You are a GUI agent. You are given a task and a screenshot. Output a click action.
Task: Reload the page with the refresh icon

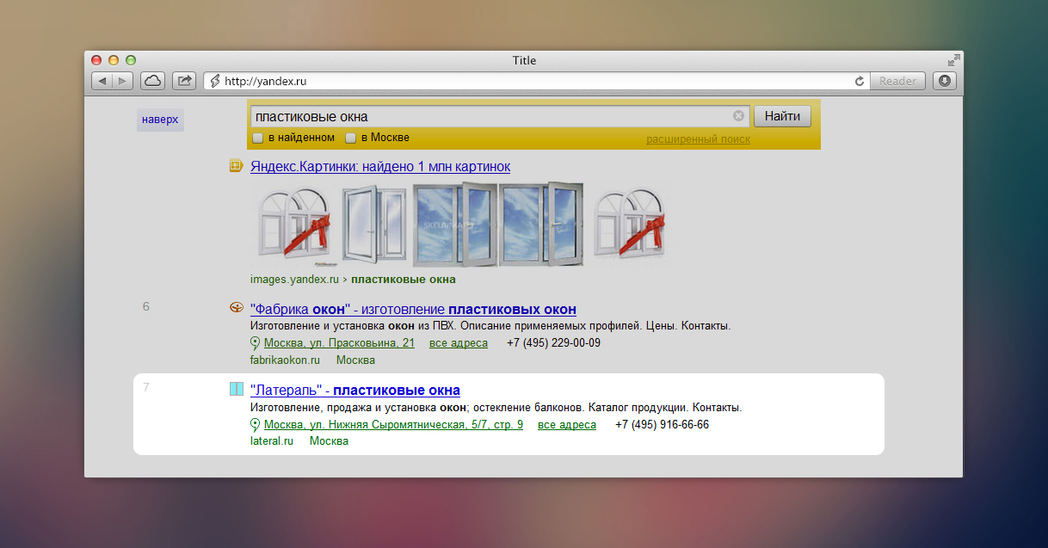(859, 81)
